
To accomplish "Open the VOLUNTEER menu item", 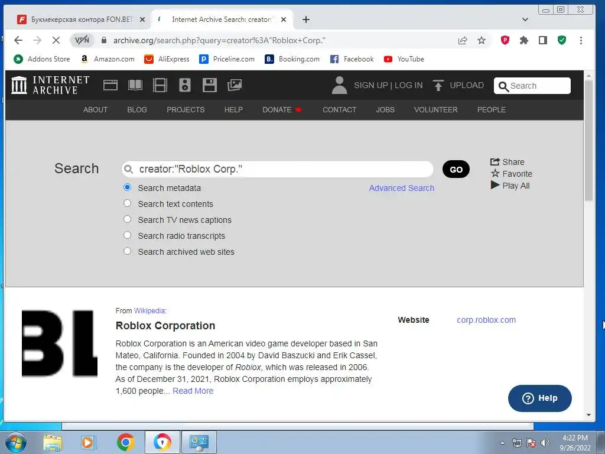I will [435, 109].
